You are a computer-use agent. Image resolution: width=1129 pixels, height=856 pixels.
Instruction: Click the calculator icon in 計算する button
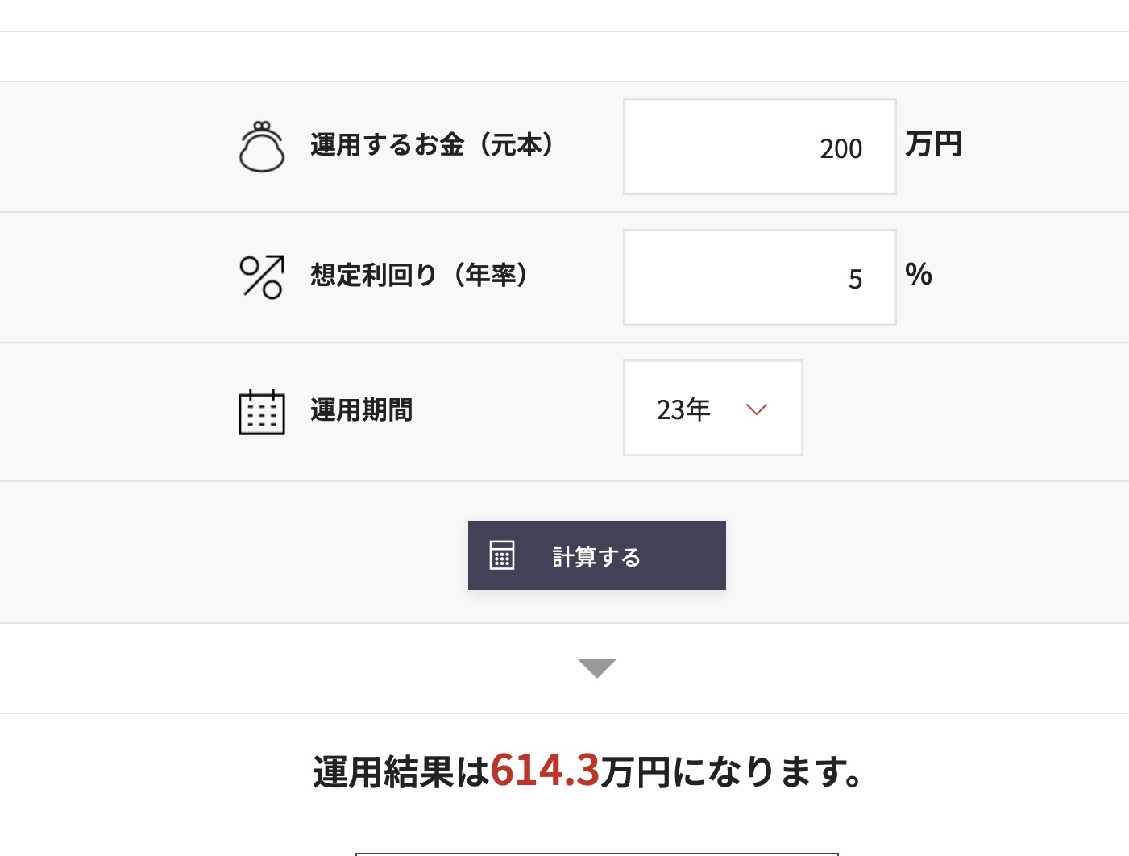(x=501, y=555)
